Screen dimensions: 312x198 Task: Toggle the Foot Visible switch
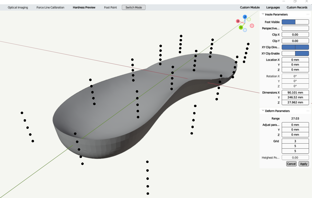[295, 22]
